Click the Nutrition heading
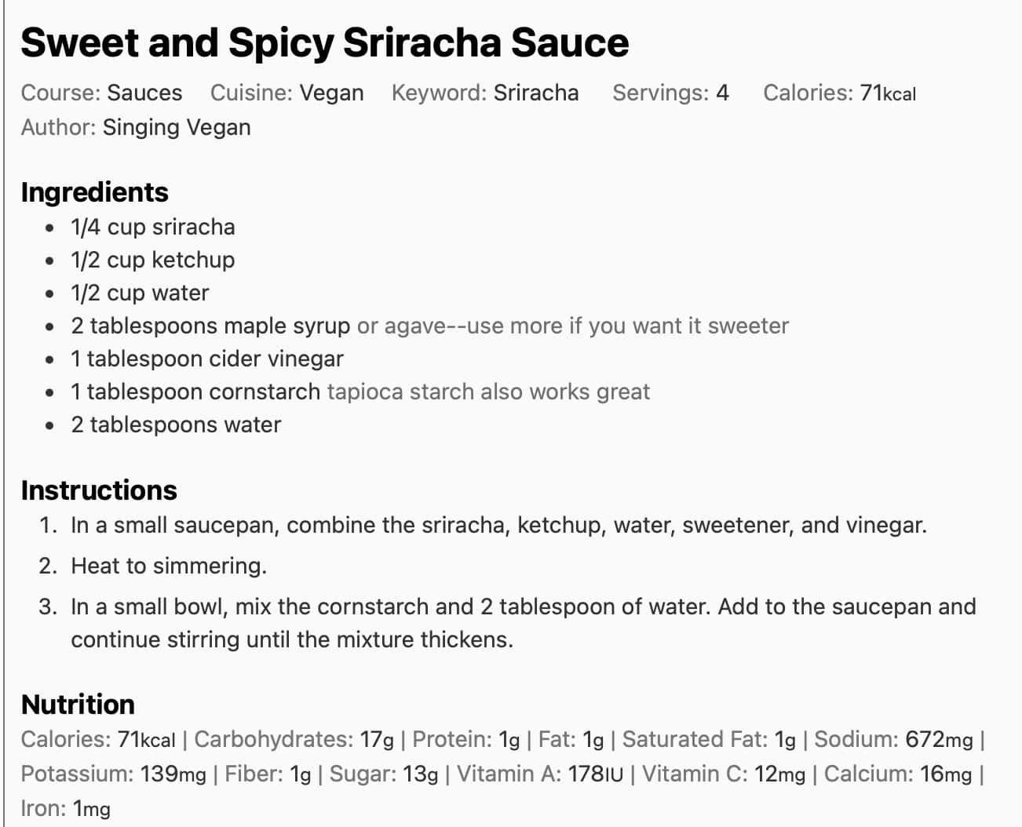 coord(78,705)
